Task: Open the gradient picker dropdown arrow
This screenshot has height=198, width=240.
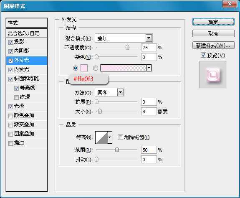Action: tap(149, 68)
